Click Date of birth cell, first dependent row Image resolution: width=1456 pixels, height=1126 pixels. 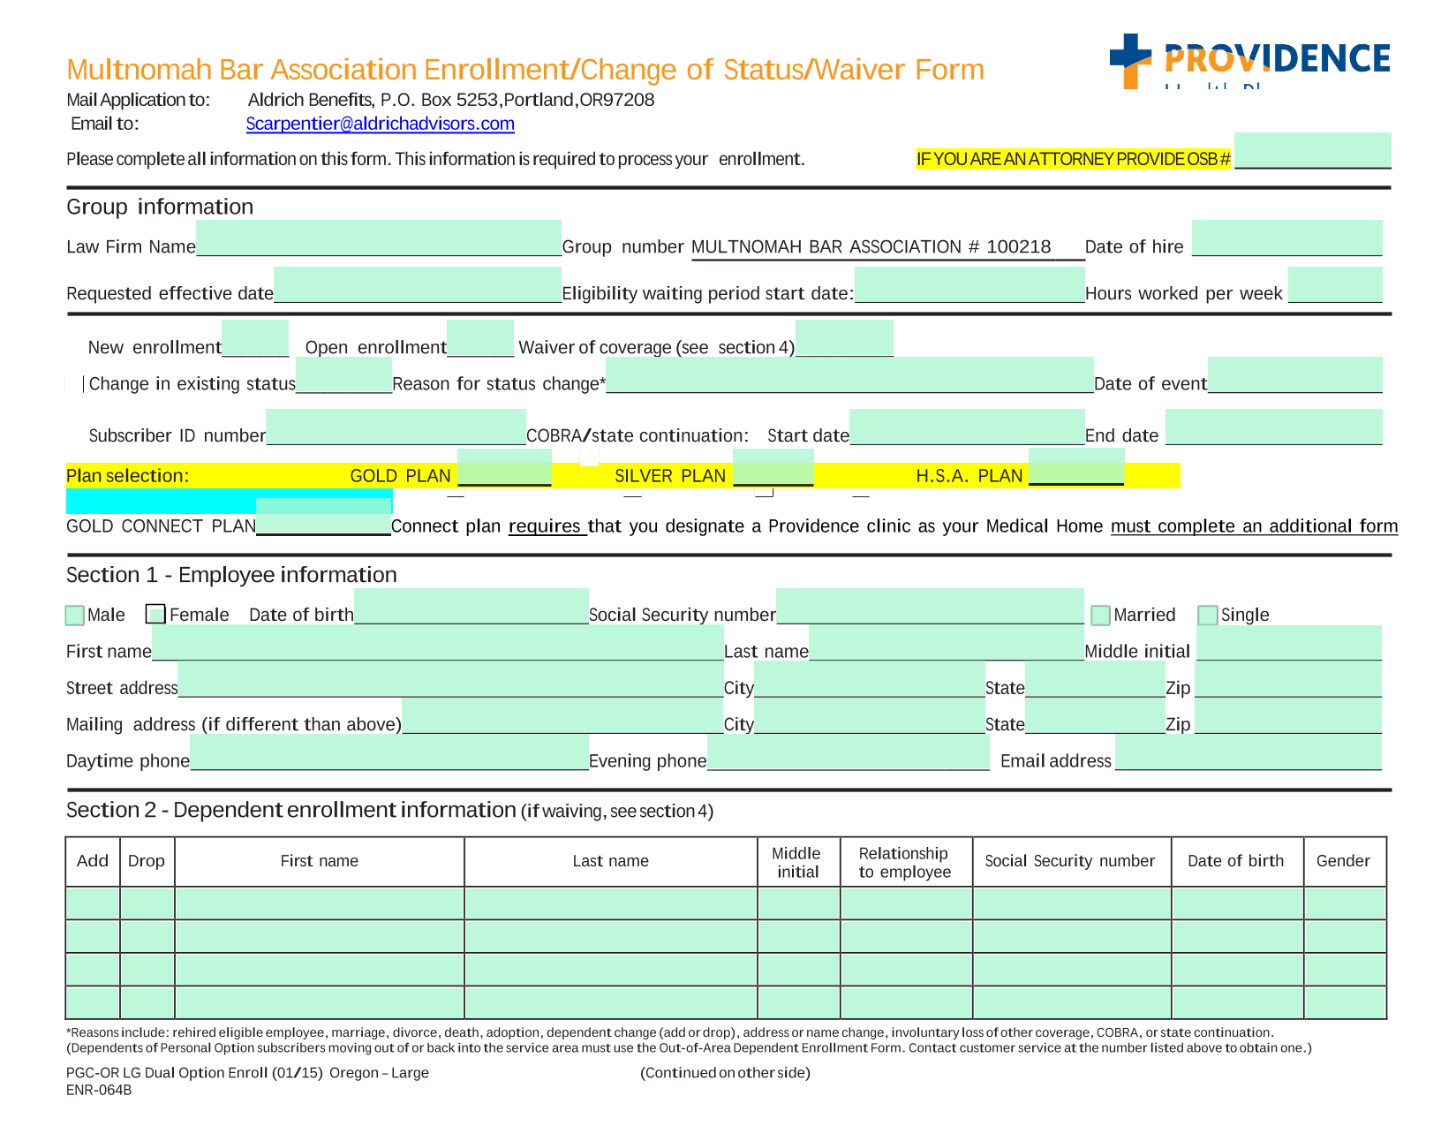tap(1238, 903)
